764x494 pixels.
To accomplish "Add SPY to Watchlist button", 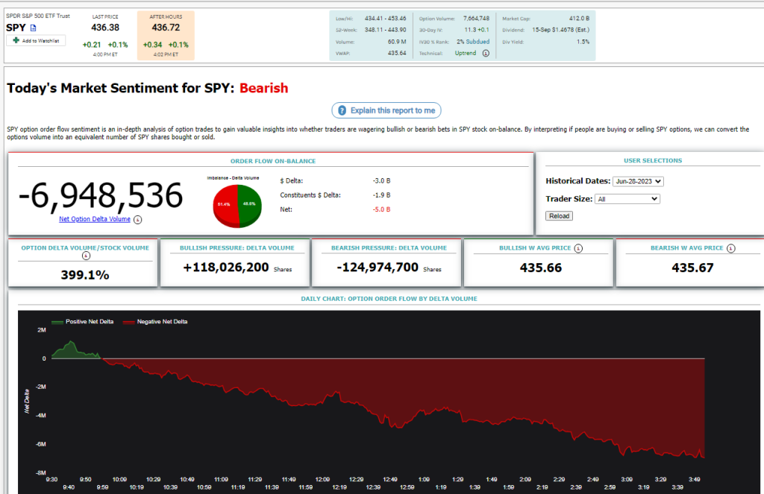I will (36, 41).
